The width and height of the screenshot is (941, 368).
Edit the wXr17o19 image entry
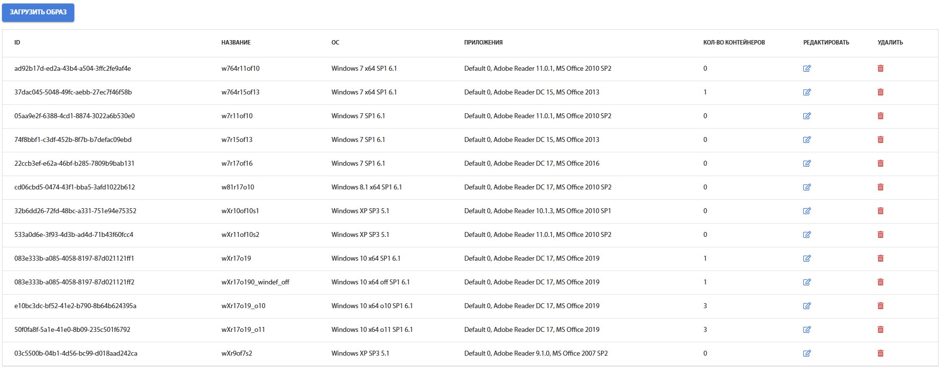(807, 259)
